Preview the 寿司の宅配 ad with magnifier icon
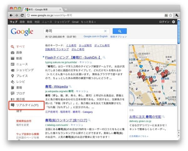This screenshot has width=188, height=151. coord(163,117)
